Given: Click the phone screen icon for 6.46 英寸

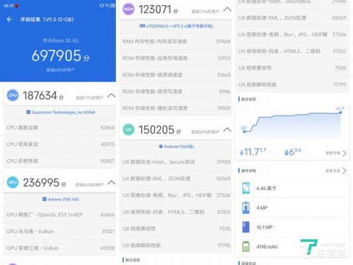Looking at the screenshot, I should pyautogui.click(x=246, y=188).
